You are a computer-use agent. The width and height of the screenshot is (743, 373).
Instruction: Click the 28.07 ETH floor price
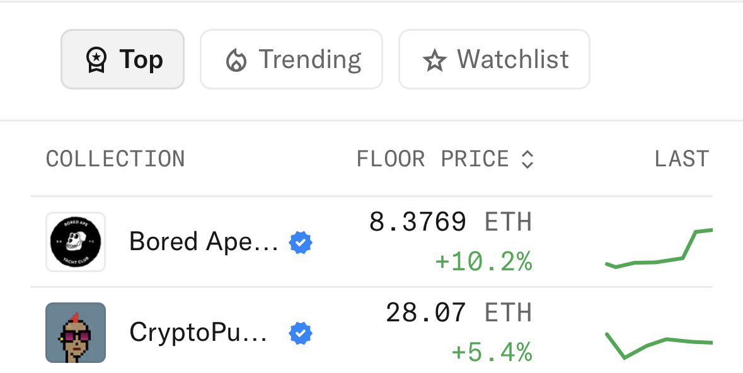pos(458,313)
